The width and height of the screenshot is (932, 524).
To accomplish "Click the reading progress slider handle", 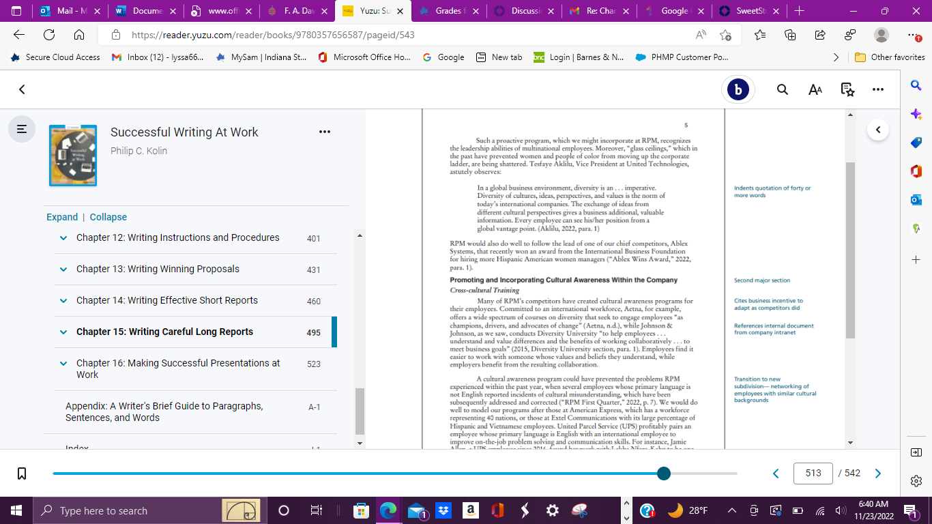I will coord(664,474).
